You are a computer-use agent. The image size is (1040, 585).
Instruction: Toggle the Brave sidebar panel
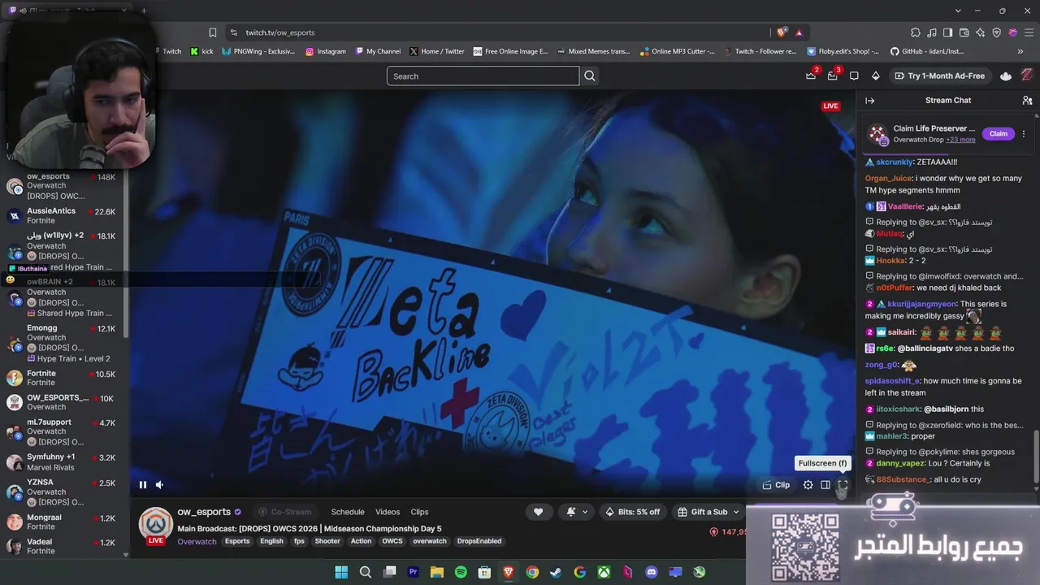tap(948, 32)
